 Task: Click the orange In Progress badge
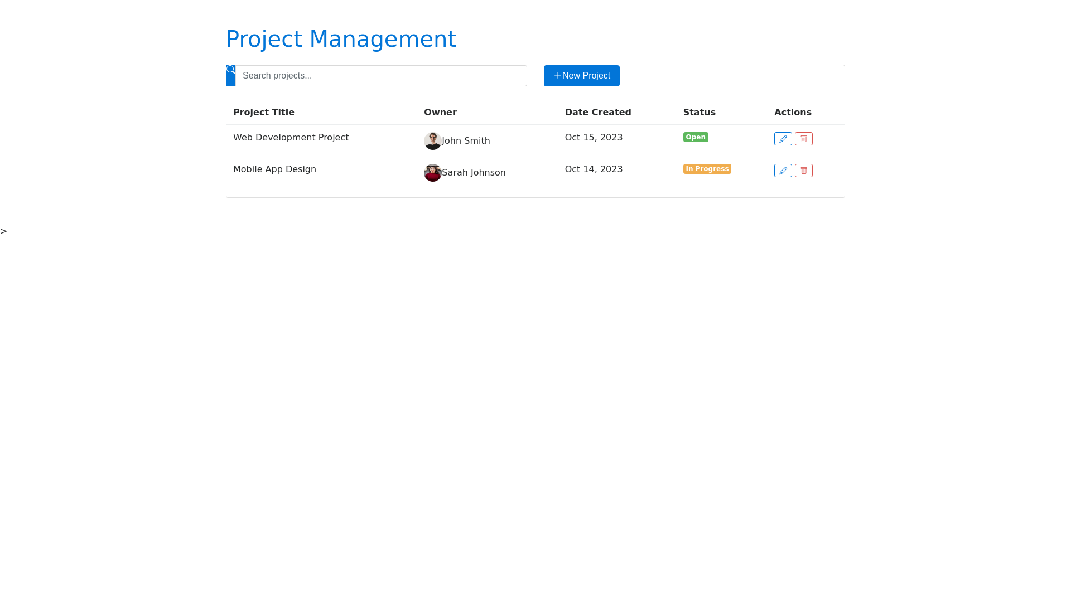coord(707,169)
